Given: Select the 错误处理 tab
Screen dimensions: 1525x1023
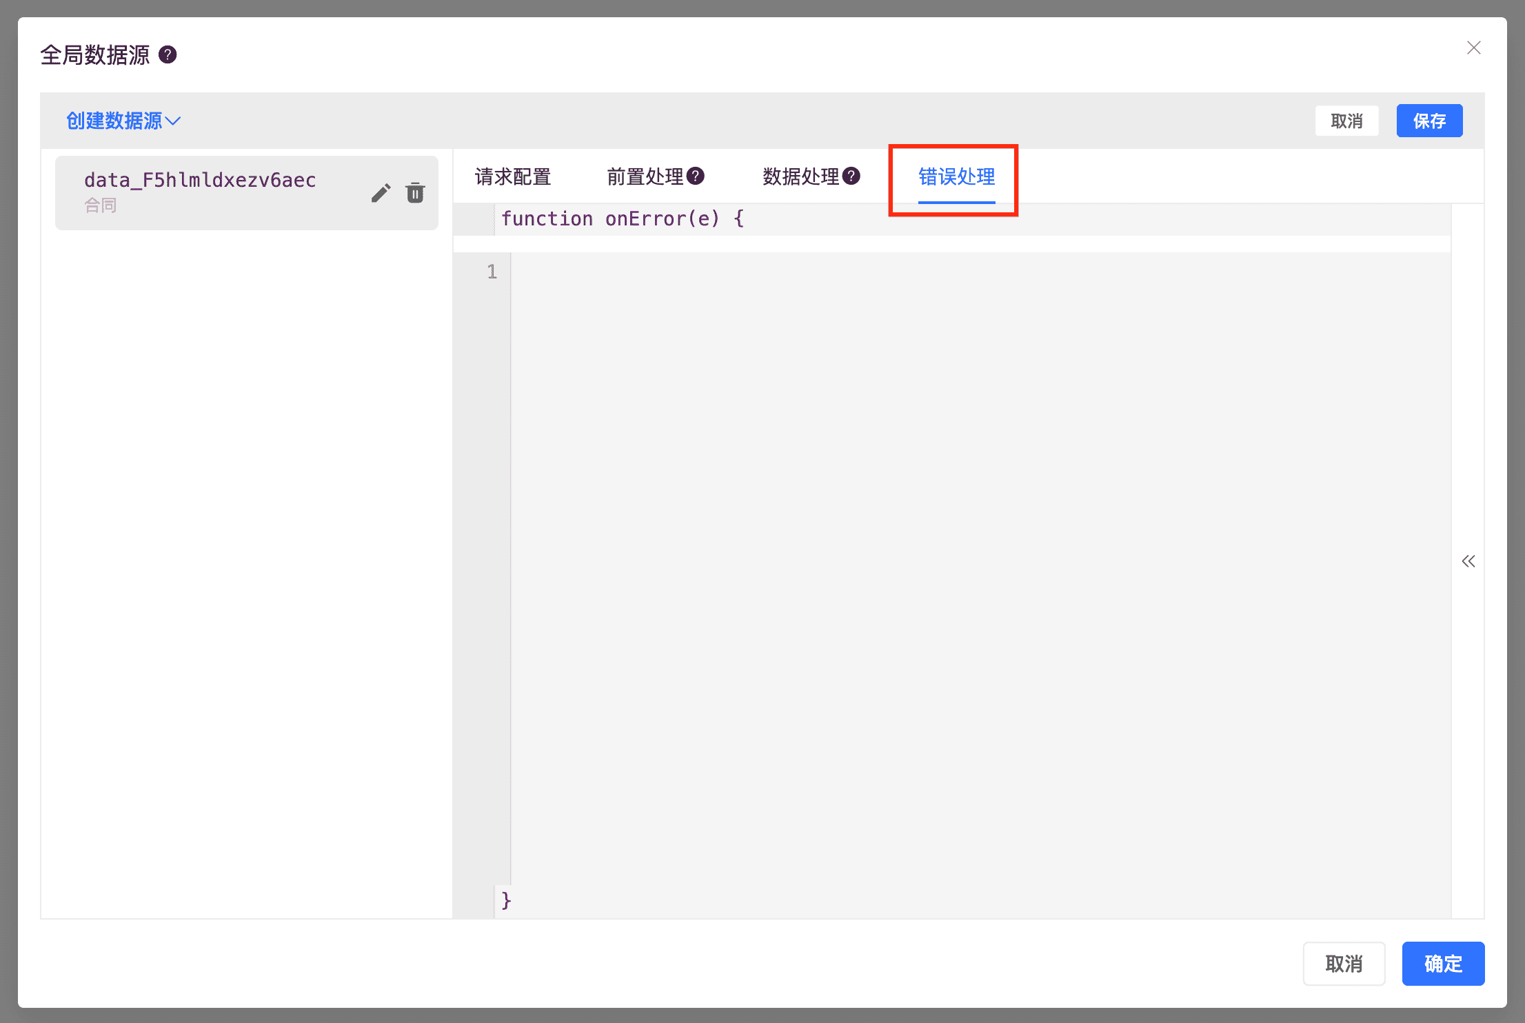Looking at the screenshot, I should point(956,177).
